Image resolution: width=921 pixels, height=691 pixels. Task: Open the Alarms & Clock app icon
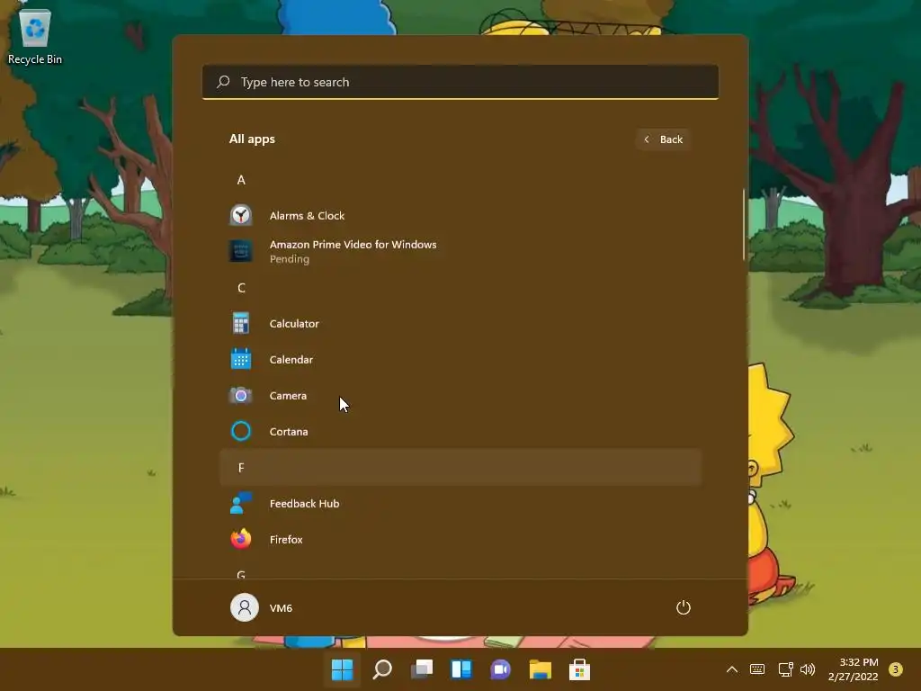[x=241, y=216]
